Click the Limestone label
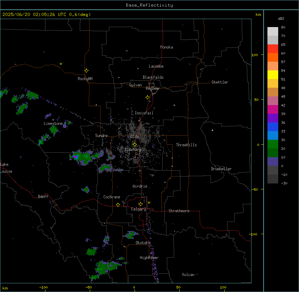 click(x=53, y=123)
